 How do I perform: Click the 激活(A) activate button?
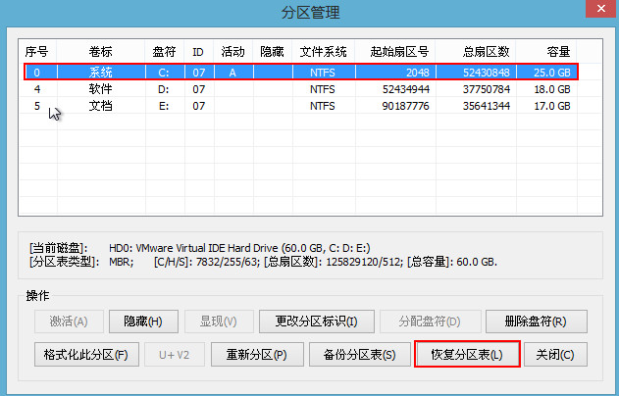[x=69, y=322]
